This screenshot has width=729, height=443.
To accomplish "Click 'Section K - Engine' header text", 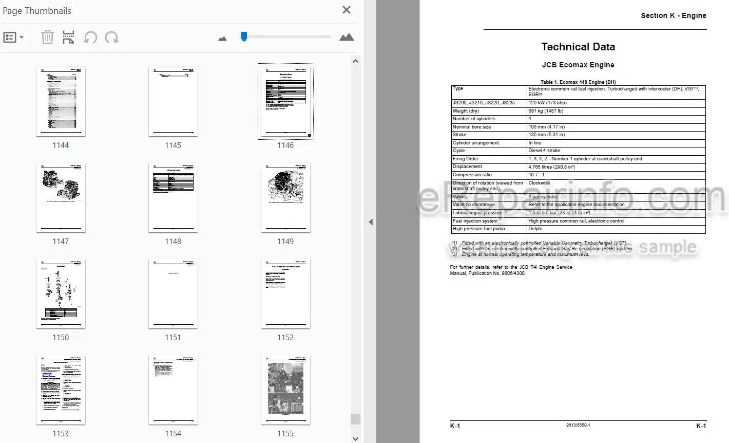I will [x=674, y=15].
